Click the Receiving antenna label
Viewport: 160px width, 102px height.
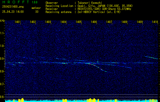[59, 12]
